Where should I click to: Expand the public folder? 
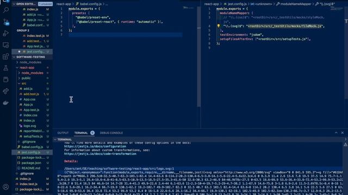pyautogui.click(x=19, y=78)
